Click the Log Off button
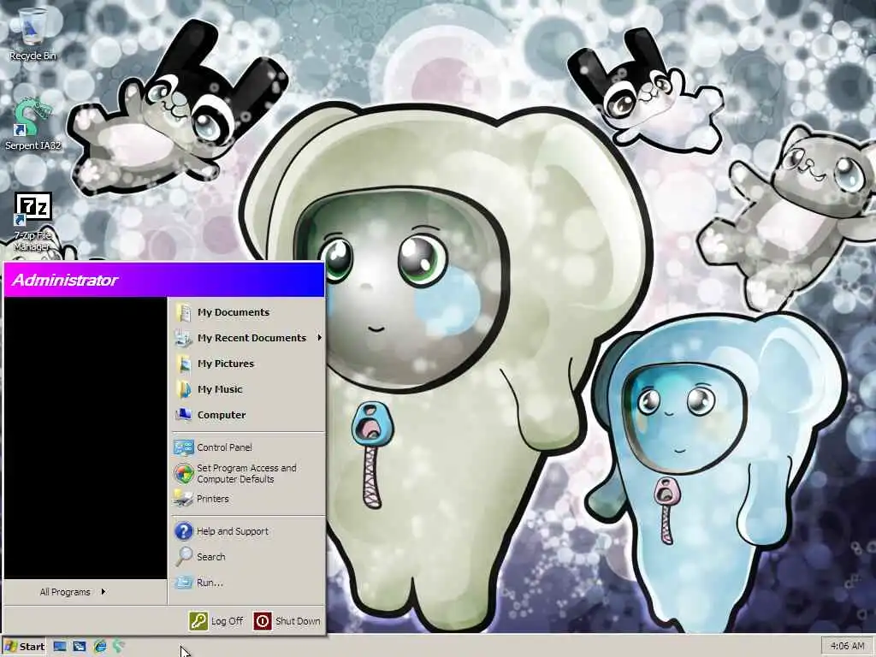The width and height of the screenshot is (876, 657). coord(216,621)
